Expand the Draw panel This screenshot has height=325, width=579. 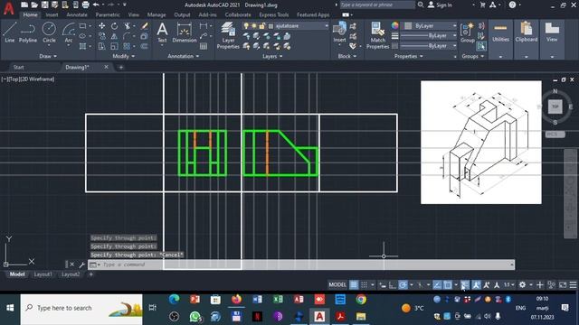tap(48, 56)
